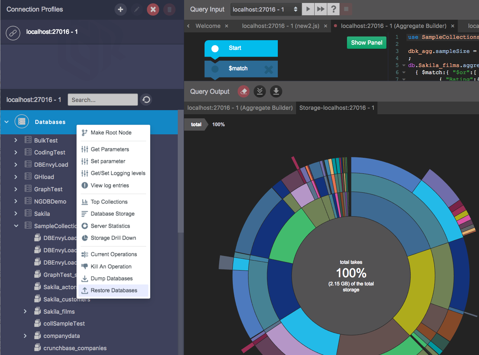Expand the Sakila_films collection
The width and height of the screenshot is (479, 355).
25,311
